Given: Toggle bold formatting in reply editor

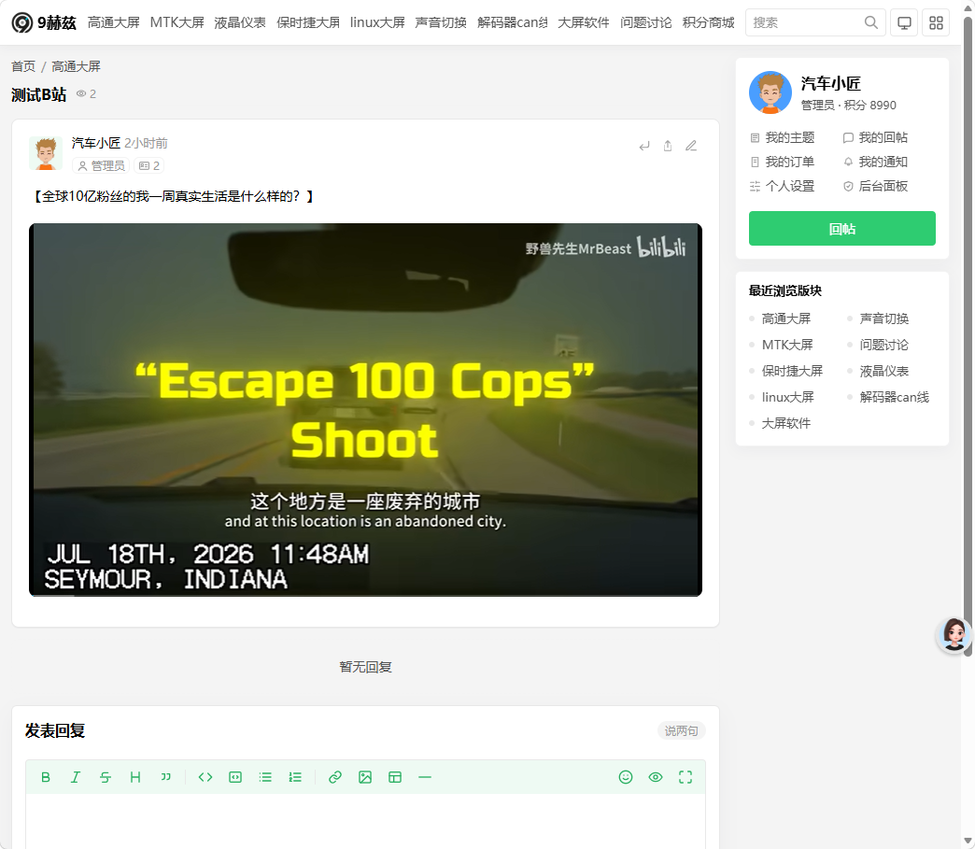Looking at the screenshot, I should (46, 777).
